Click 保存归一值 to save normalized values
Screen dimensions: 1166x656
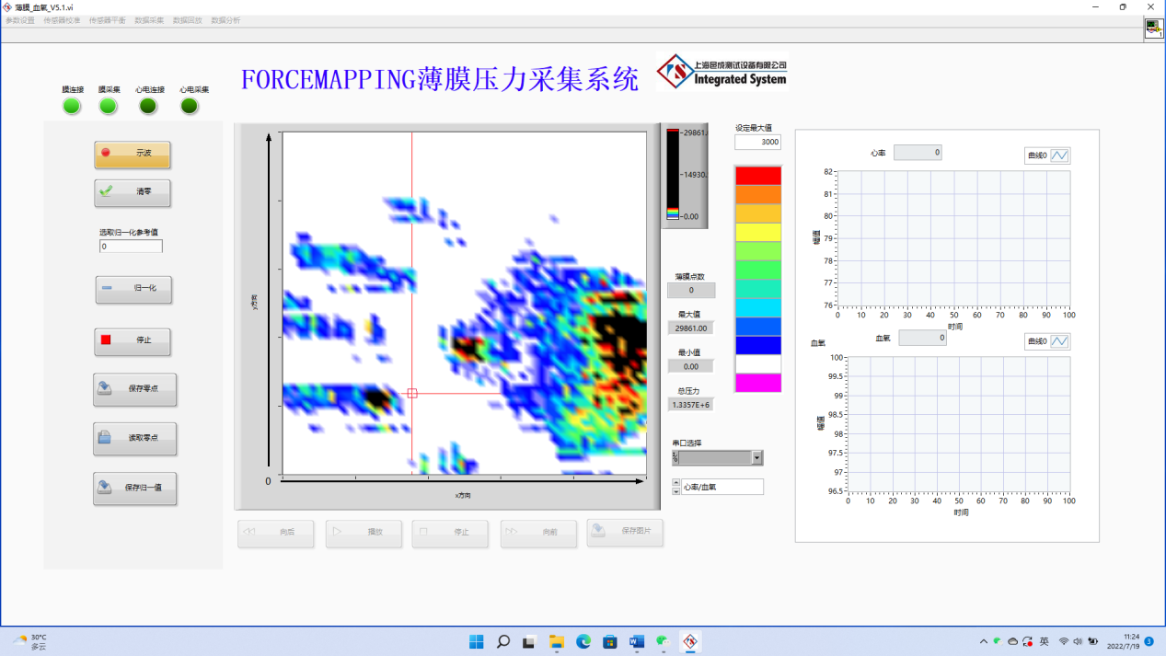[134, 489]
